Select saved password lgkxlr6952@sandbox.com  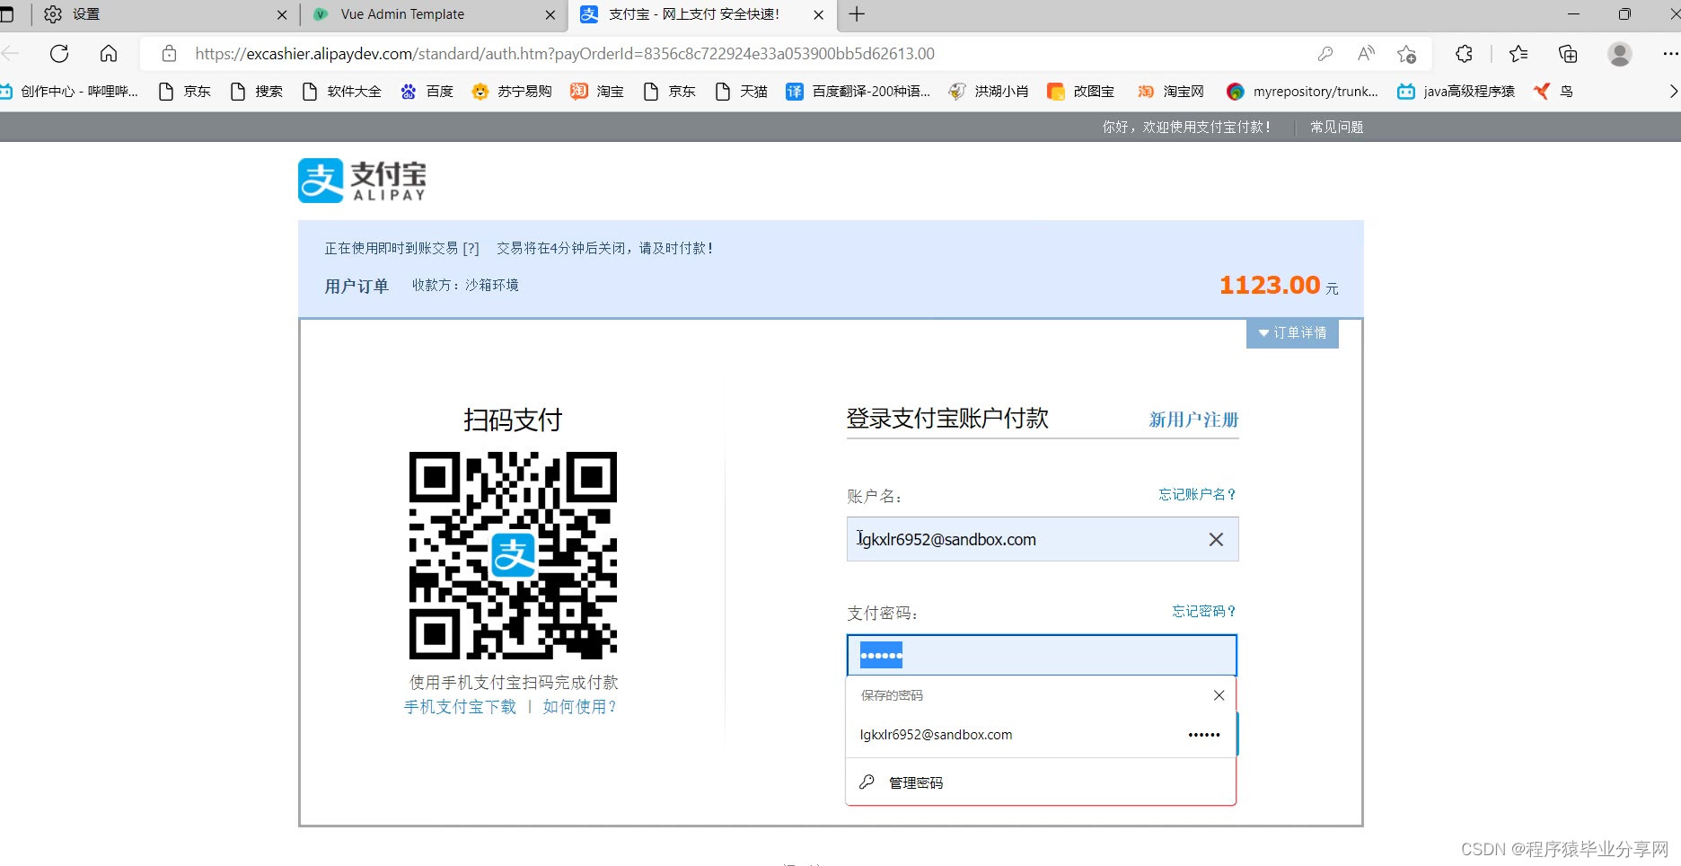click(x=1041, y=735)
